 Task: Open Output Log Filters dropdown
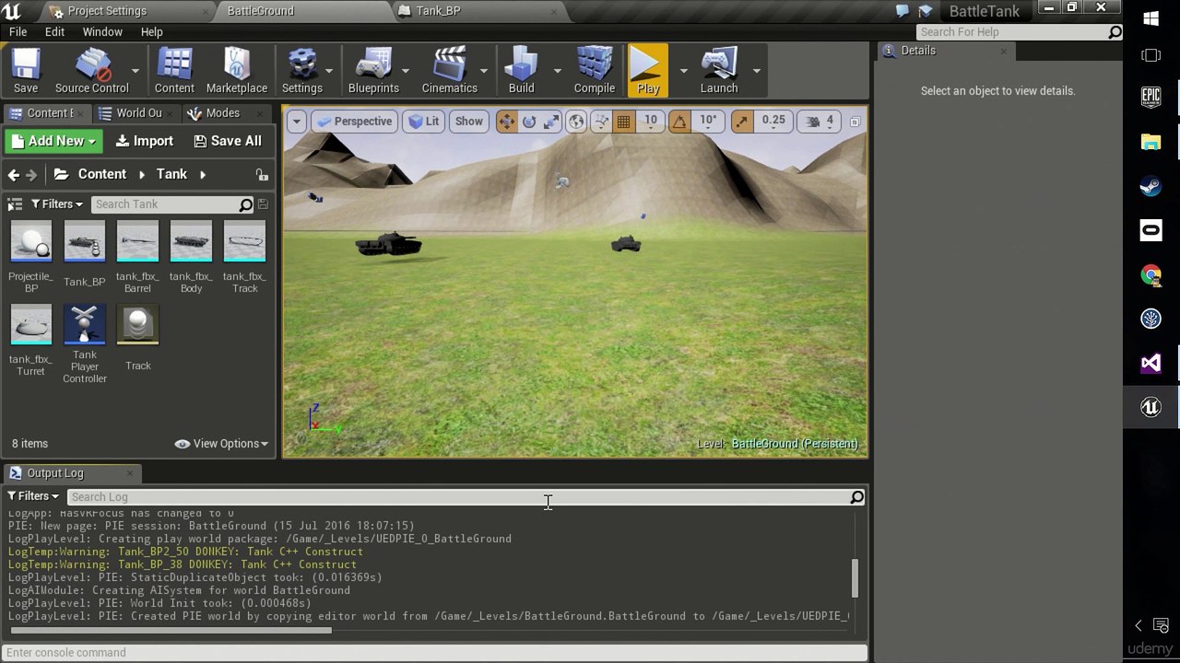33,496
